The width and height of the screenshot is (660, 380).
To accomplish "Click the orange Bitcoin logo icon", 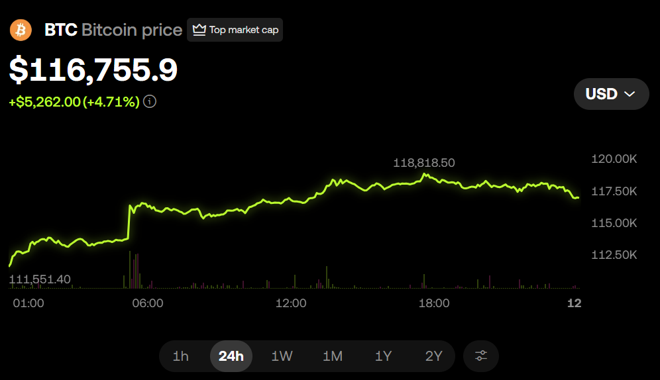I will tap(21, 30).
